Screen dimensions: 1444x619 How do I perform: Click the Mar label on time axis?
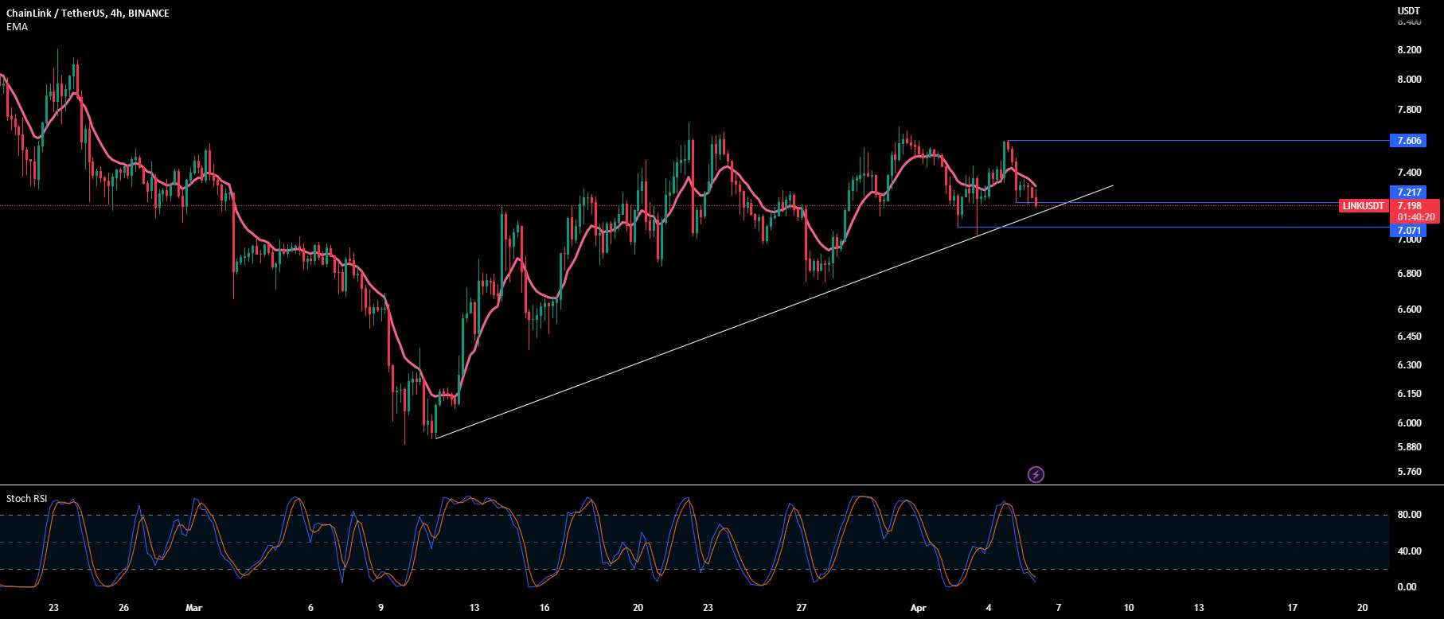[x=193, y=608]
